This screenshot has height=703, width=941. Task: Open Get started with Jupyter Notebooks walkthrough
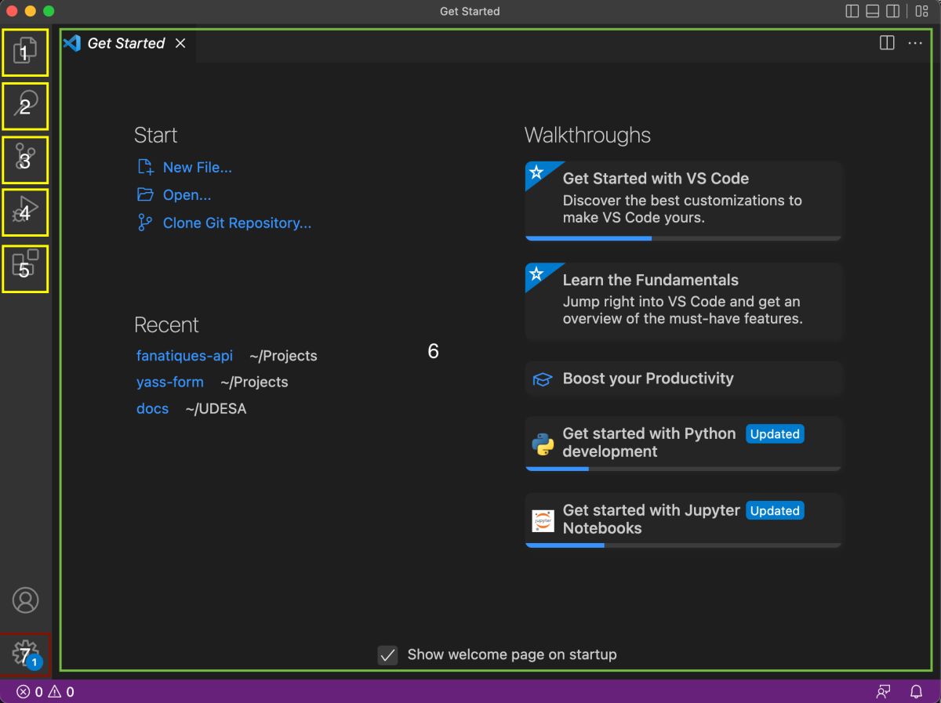coord(684,520)
